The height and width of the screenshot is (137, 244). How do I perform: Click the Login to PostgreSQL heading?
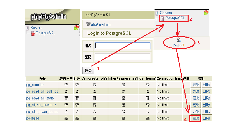coord(109,33)
